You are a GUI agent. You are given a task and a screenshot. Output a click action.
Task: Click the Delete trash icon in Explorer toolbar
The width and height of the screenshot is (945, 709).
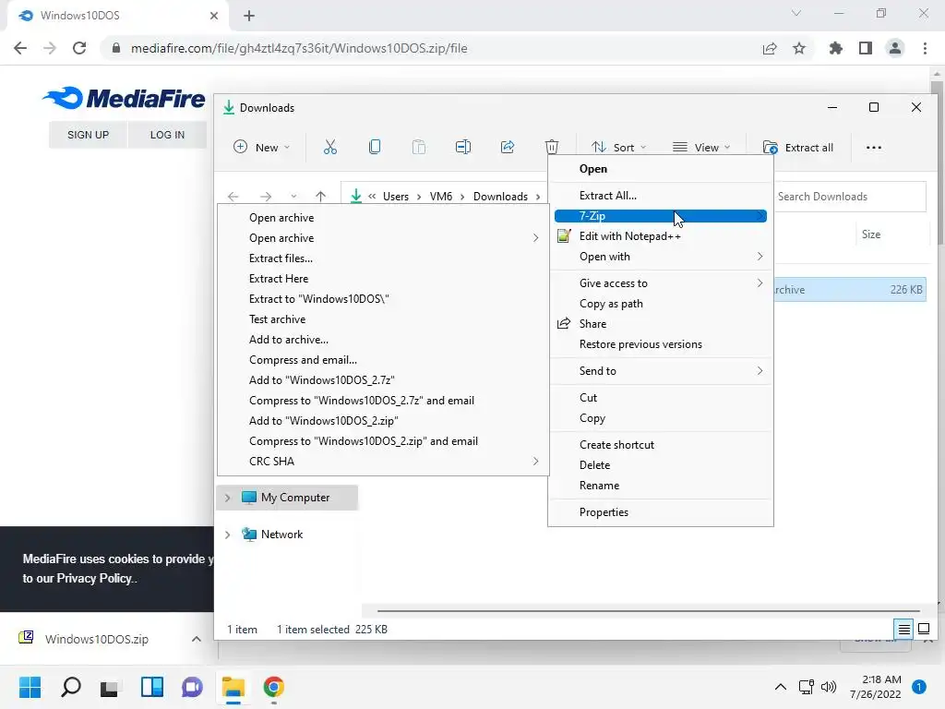click(x=552, y=147)
